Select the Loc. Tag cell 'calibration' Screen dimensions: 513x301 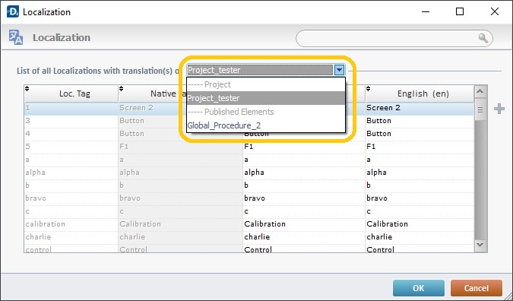pos(71,224)
